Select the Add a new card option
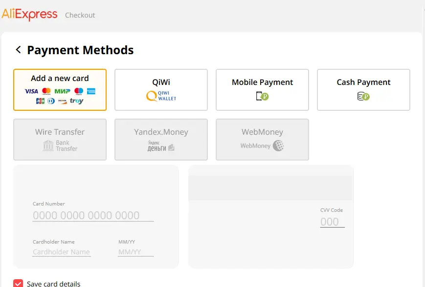This screenshot has width=425, height=287. pos(60,90)
